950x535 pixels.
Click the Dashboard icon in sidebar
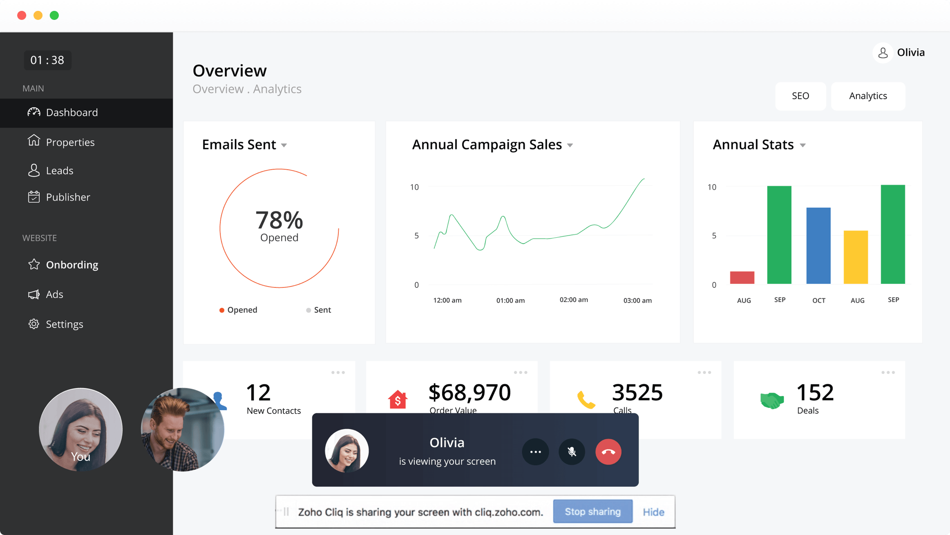(33, 111)
